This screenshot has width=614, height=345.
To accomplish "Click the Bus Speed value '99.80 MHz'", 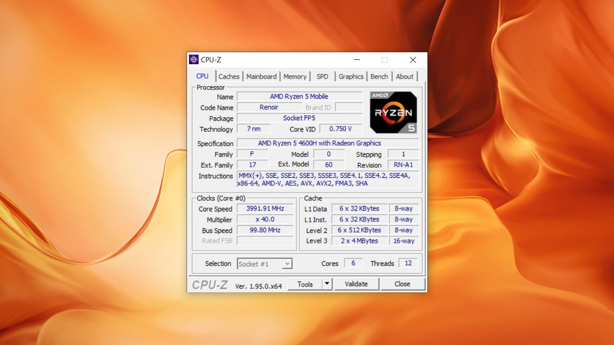I will [265, 230].
